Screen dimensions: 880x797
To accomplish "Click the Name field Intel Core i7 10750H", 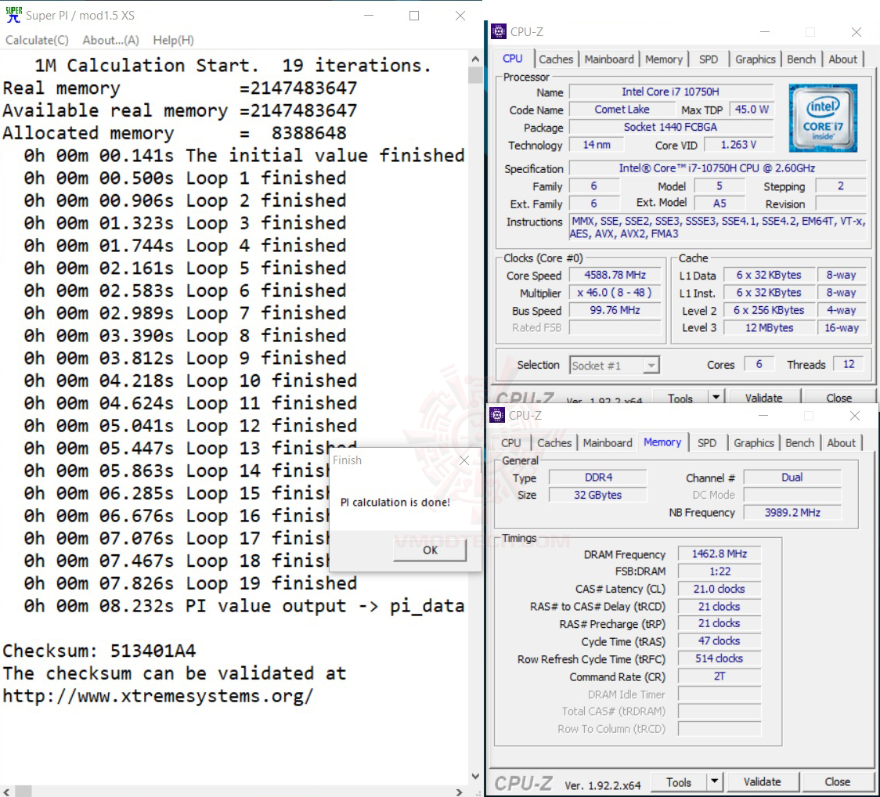I will pos(671,92).
